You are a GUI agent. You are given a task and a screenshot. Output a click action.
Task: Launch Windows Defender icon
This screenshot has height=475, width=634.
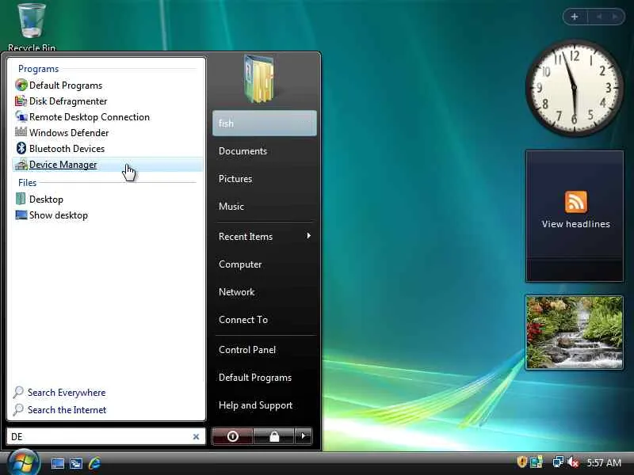(x=21, y=132)
